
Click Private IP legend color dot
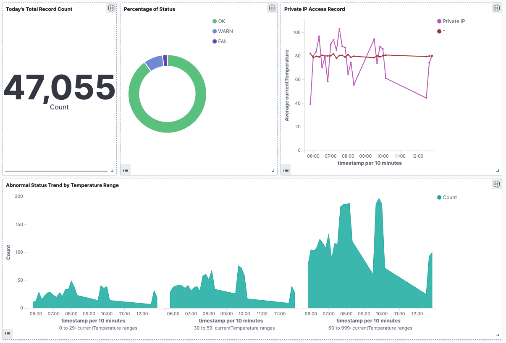(x=439, y=21)
